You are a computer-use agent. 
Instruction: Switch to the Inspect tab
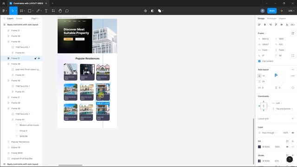pos(282,19)
